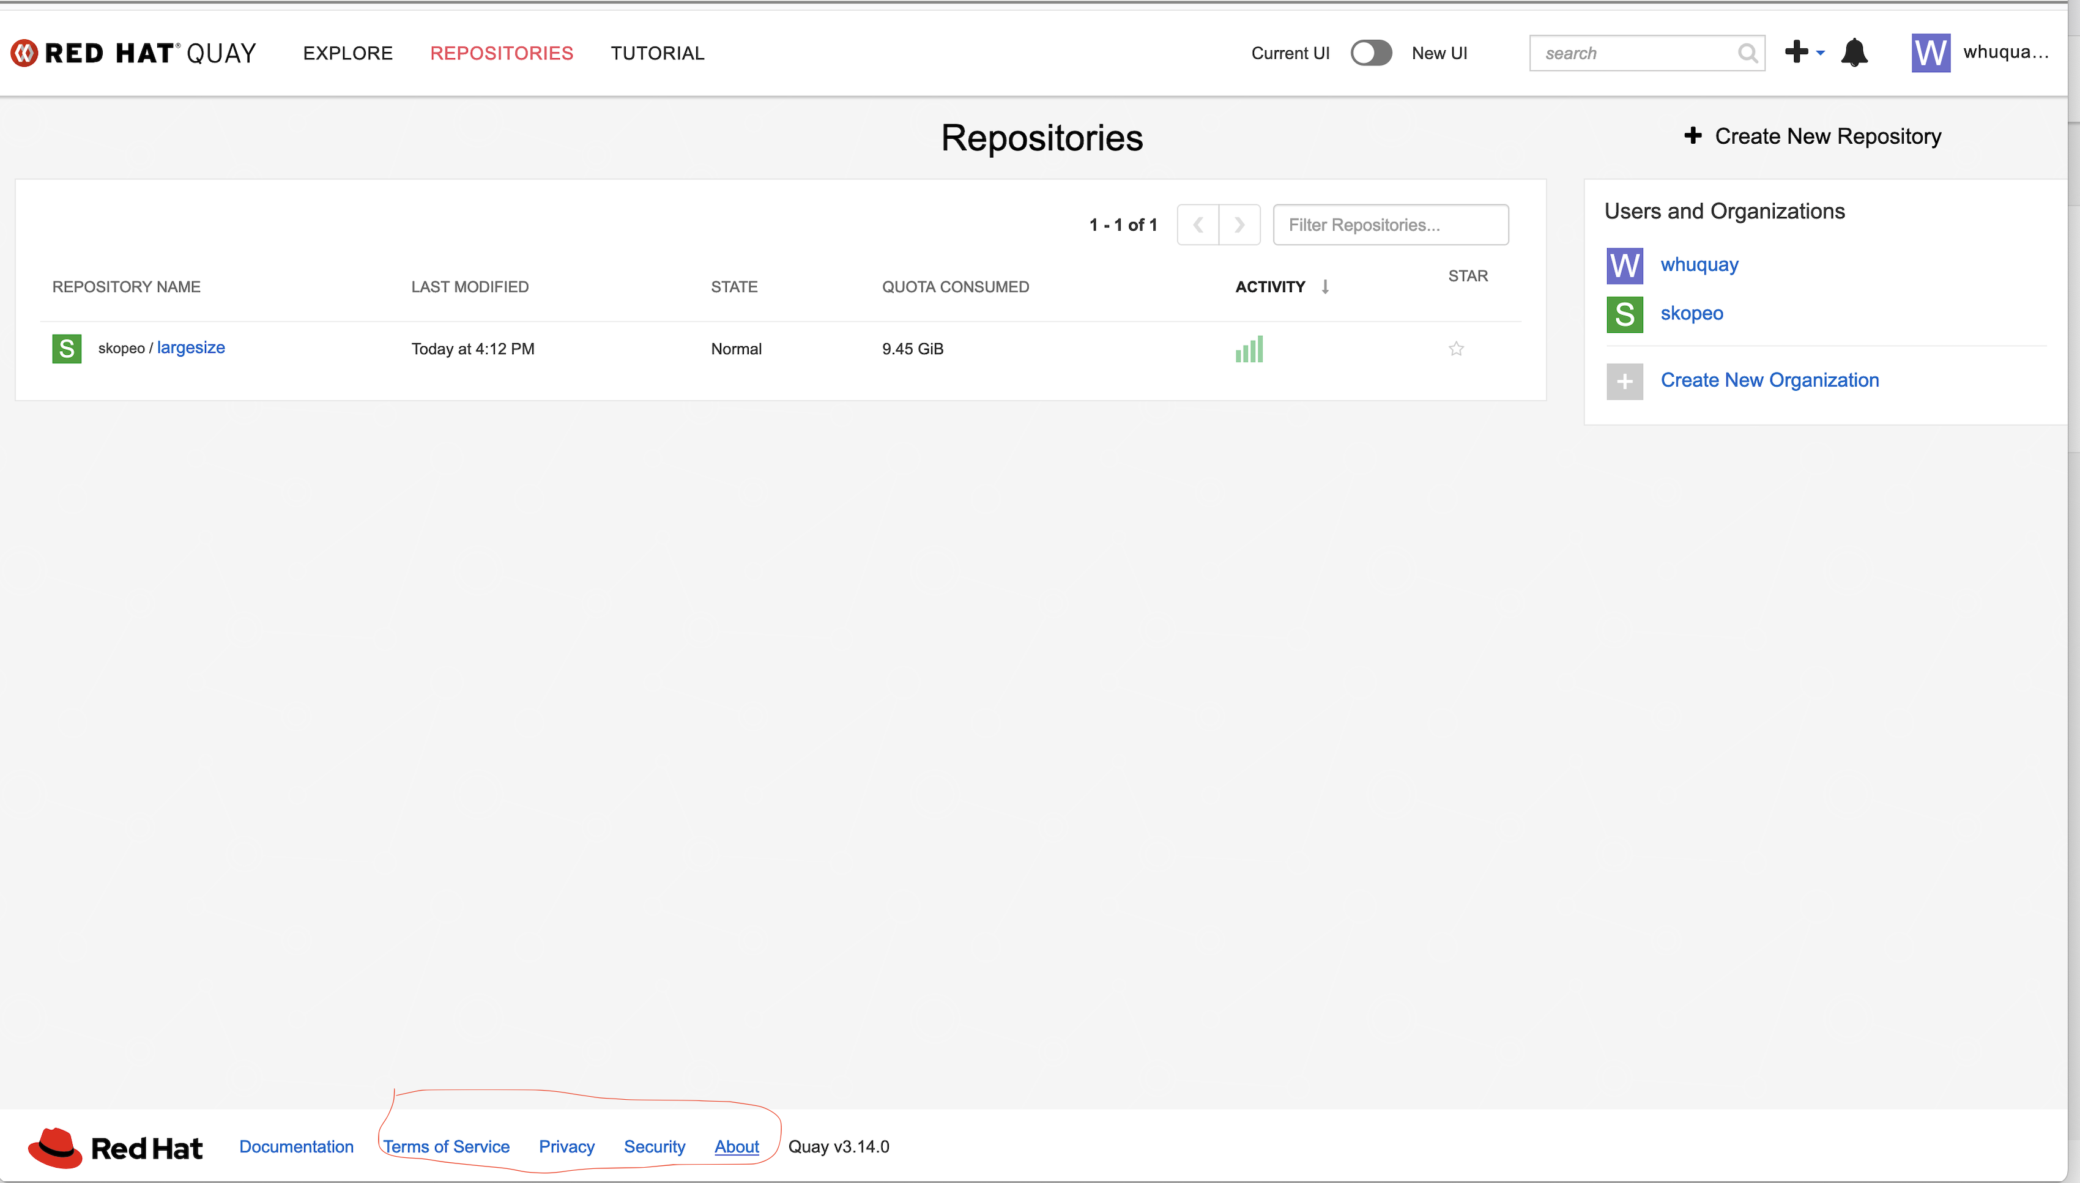Click the whuquay user avatar in header
This screenshot has width=2080, height=1183.
(1931, 53)
